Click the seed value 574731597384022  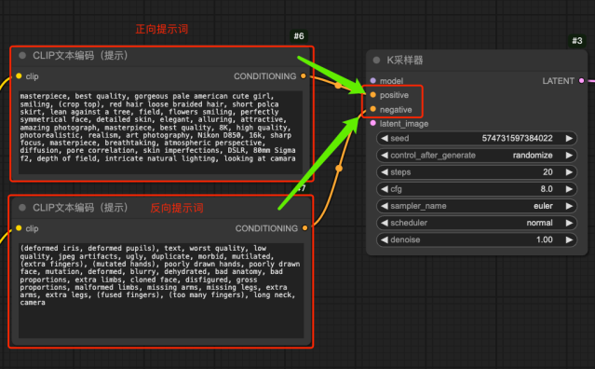click(x=517, y=138)
